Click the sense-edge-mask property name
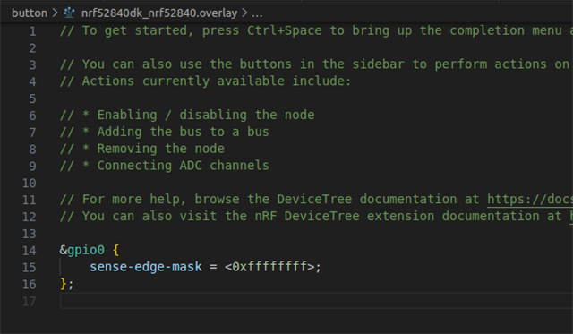 (x=146, y=267)
